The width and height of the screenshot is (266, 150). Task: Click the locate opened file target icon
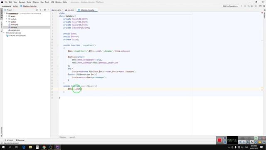(x=37, y=10)
